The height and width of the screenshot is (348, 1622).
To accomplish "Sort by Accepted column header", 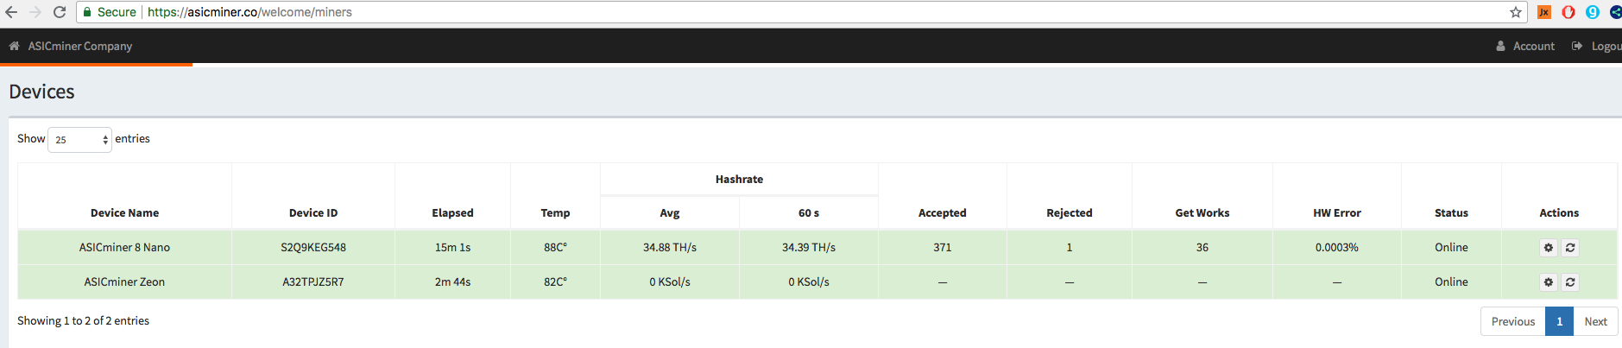I will 943,212.
